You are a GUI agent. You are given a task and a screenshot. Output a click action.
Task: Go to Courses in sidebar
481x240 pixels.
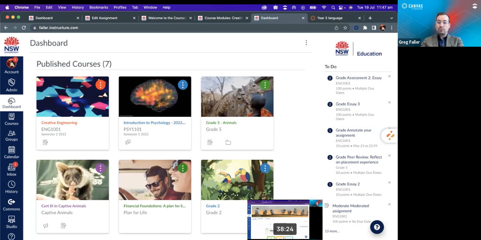[x=11, y=119]
